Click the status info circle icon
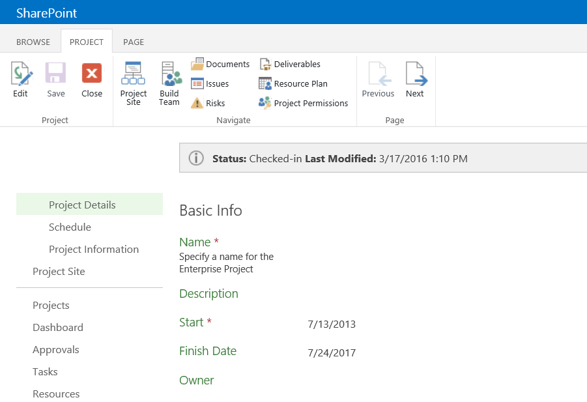The width and height of the screenshot is (587, 402). 196,157
